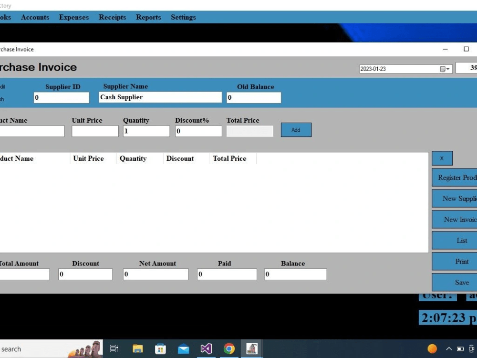The image size is (477, 358).
Task: Select the running invoice application in the taskbar
Action: click(252, 348)
